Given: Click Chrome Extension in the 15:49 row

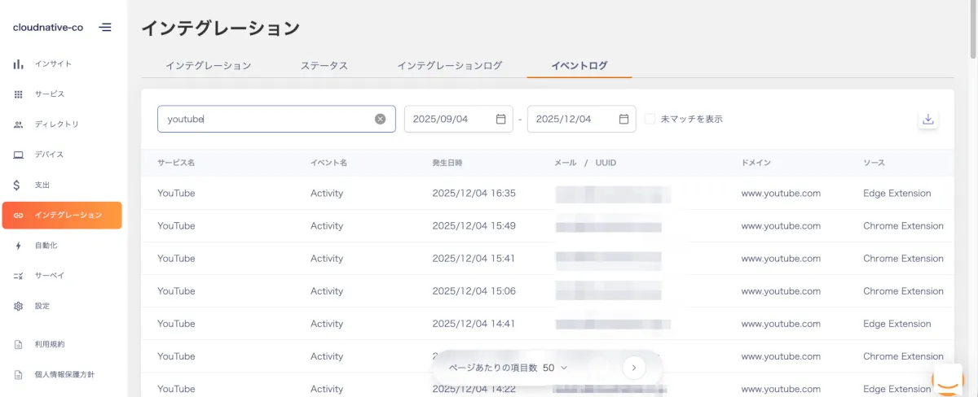Looking at the screenshot, I should tap(903, 226).
